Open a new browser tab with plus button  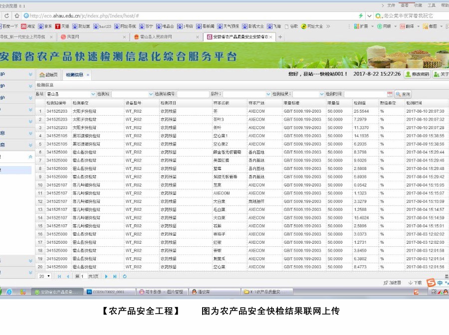(280, 37)
